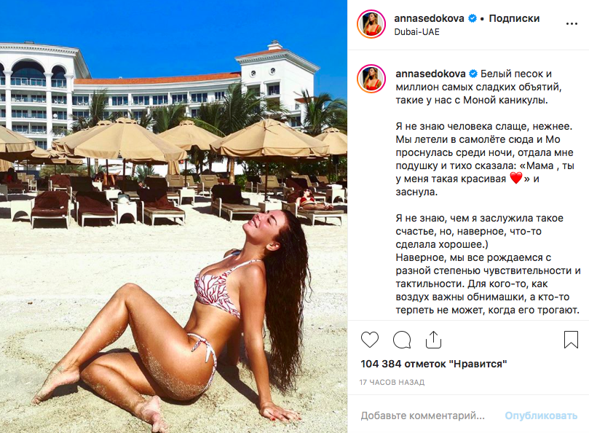Save the post with the bookmark icon

571,339
